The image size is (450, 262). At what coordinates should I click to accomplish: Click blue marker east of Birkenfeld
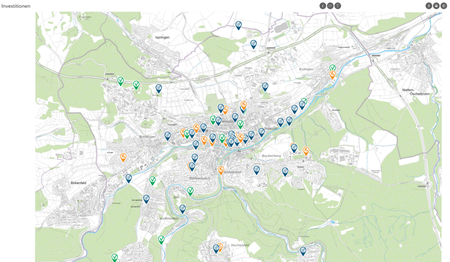click(x=129, y=178)
